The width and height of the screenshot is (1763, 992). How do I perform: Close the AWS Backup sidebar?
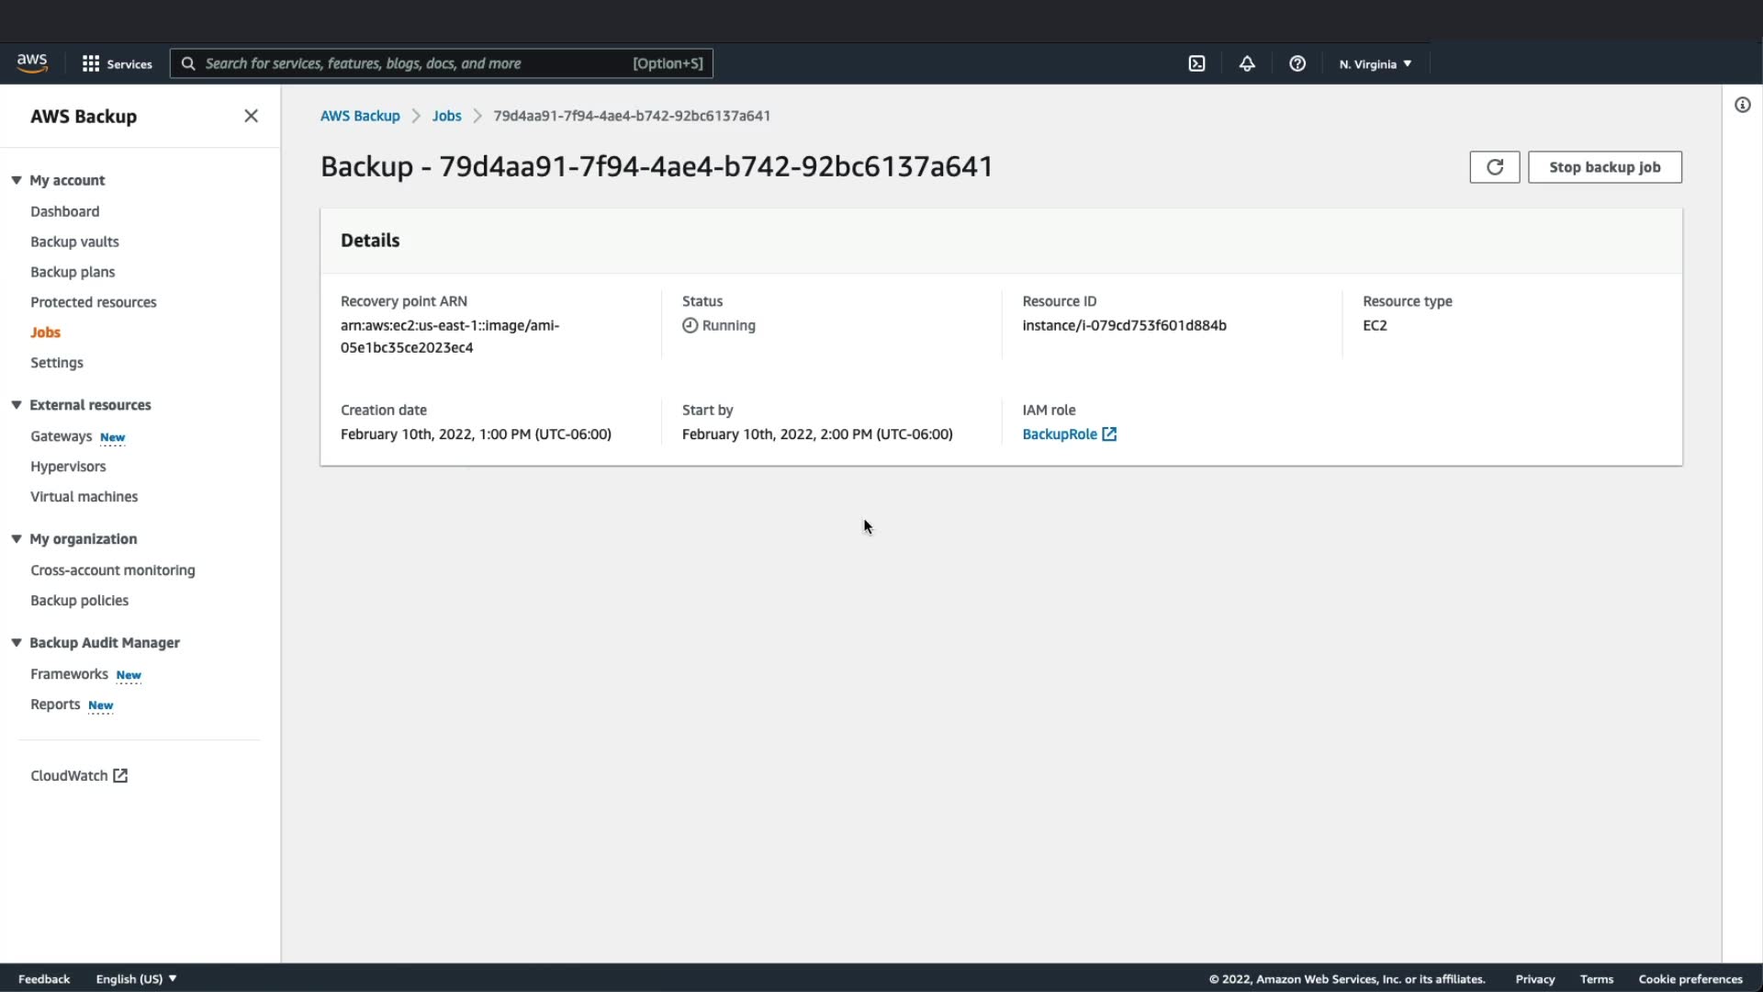251,116
